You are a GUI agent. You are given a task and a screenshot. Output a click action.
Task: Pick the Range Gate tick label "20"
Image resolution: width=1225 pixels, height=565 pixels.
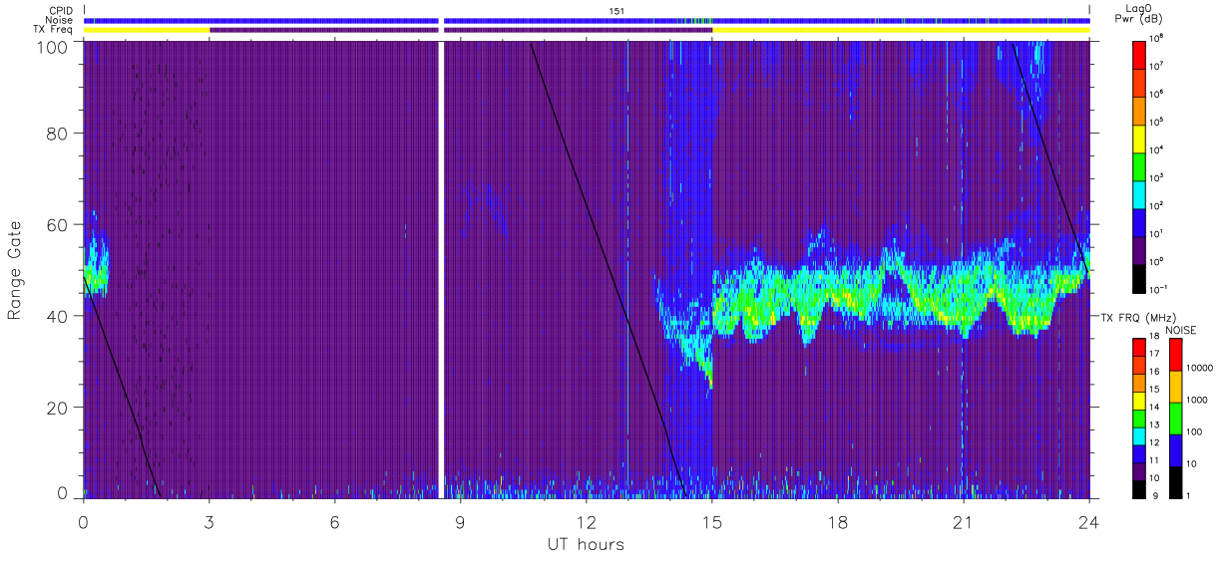pos(55,408)
